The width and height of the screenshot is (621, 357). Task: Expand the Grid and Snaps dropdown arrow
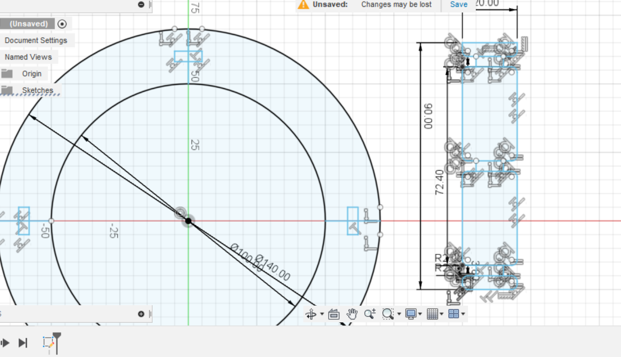[x=441, y=314]
